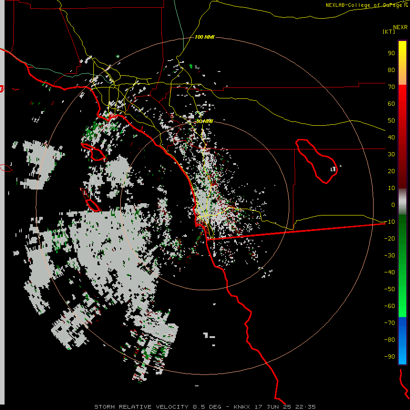This screenshot has width=410, height=410.
Task: Select the -80 value on the velocity scale
Action: (x=389, y=340)
